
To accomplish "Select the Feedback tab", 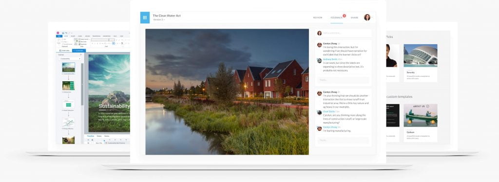I will point(336,18).
